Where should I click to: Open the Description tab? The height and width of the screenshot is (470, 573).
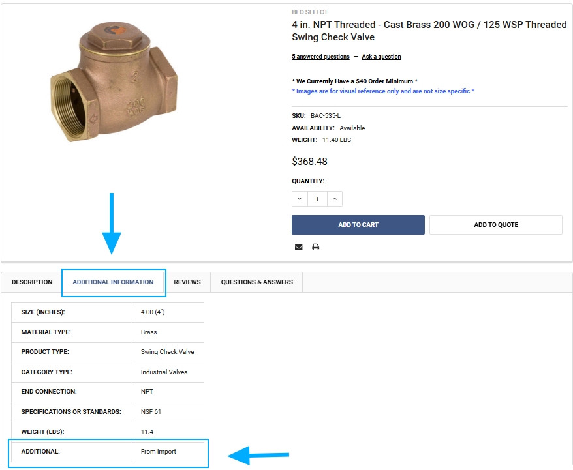tap(32, 282)
